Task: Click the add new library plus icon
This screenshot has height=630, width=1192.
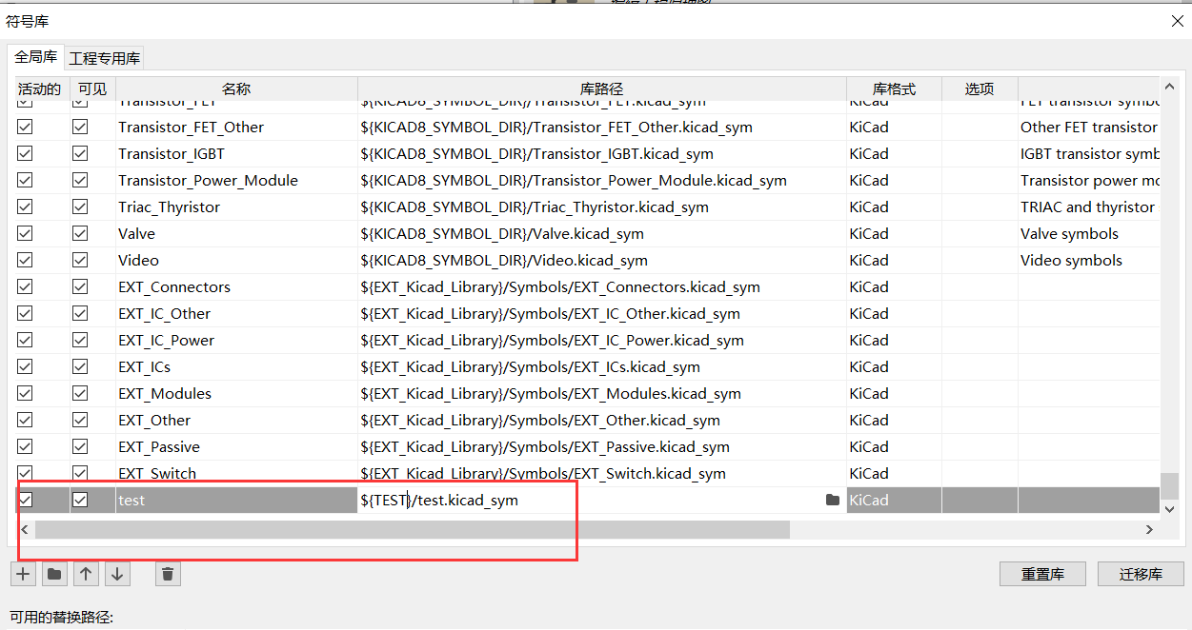Action: (24, 574)
